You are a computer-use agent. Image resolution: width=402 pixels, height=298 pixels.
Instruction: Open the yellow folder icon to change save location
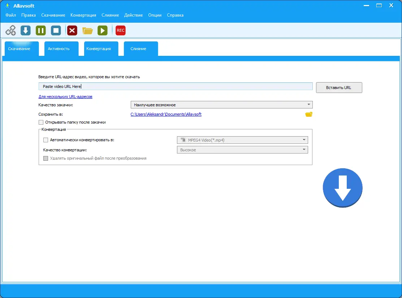pyautogui.click(x=308, y=114)
